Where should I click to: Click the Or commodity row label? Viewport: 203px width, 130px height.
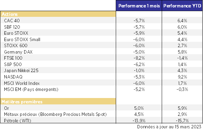pyautogui.click(x=6, y=108)
